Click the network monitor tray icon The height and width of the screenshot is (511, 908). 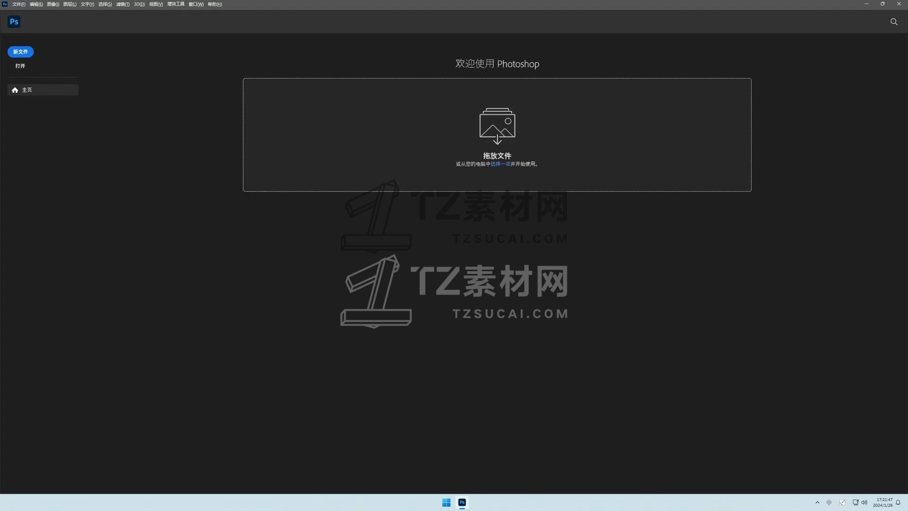(x=855, y=502)
